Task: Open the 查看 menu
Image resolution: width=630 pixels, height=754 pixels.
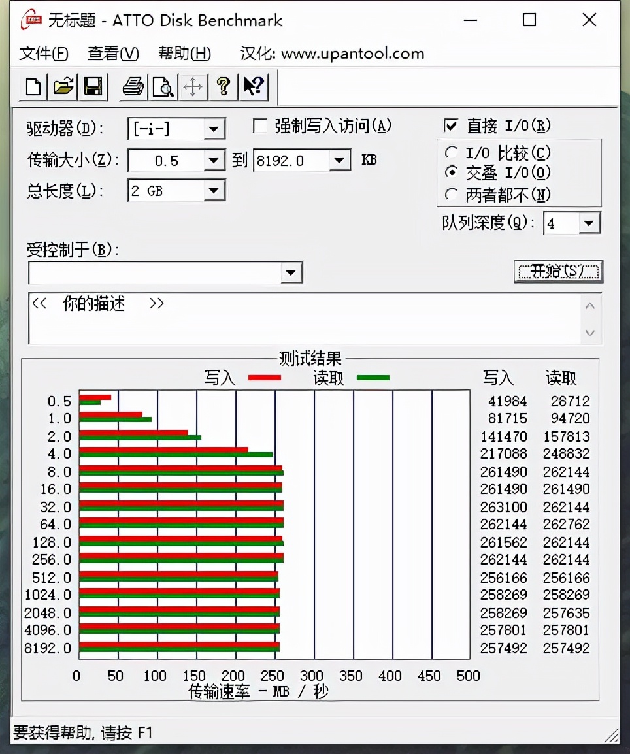Action: pos(112,54)
